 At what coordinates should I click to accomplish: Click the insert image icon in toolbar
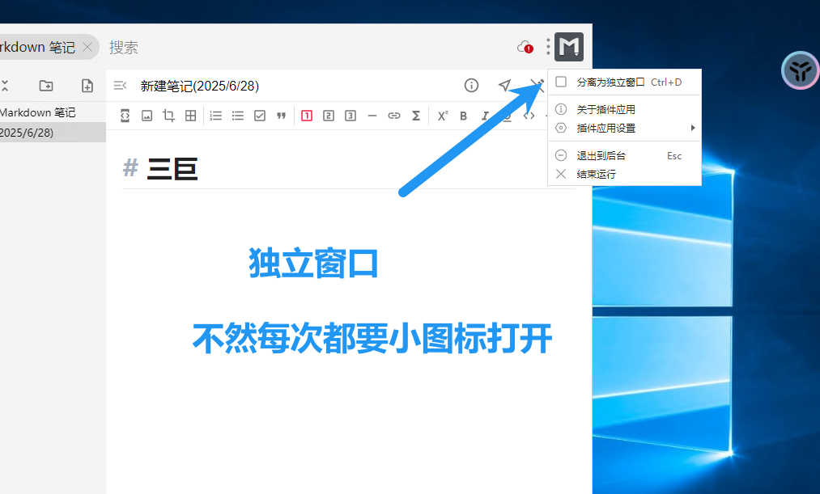[x=147, y=116]
